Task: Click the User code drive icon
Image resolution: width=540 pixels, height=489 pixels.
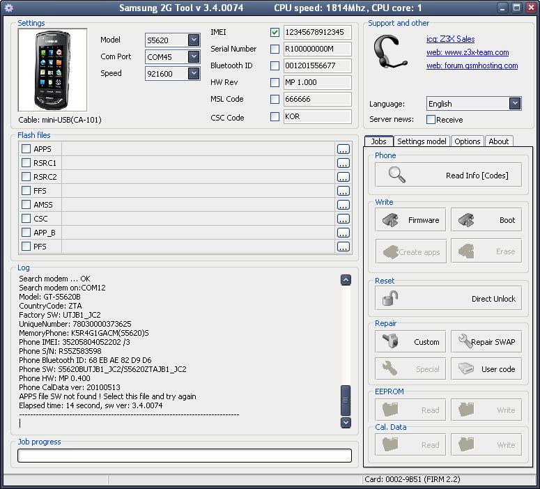Action: (x=466, y=368)
